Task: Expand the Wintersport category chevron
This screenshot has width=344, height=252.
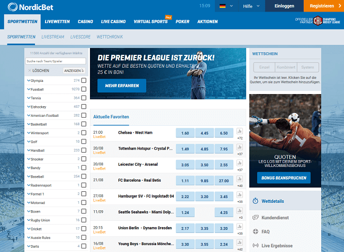Action: click(29, 133)
